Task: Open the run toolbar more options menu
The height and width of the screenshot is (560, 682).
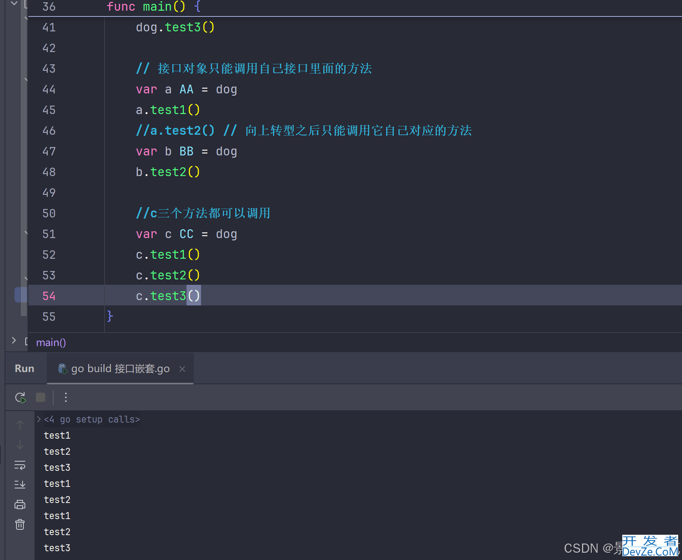Action: coord(66,397)
